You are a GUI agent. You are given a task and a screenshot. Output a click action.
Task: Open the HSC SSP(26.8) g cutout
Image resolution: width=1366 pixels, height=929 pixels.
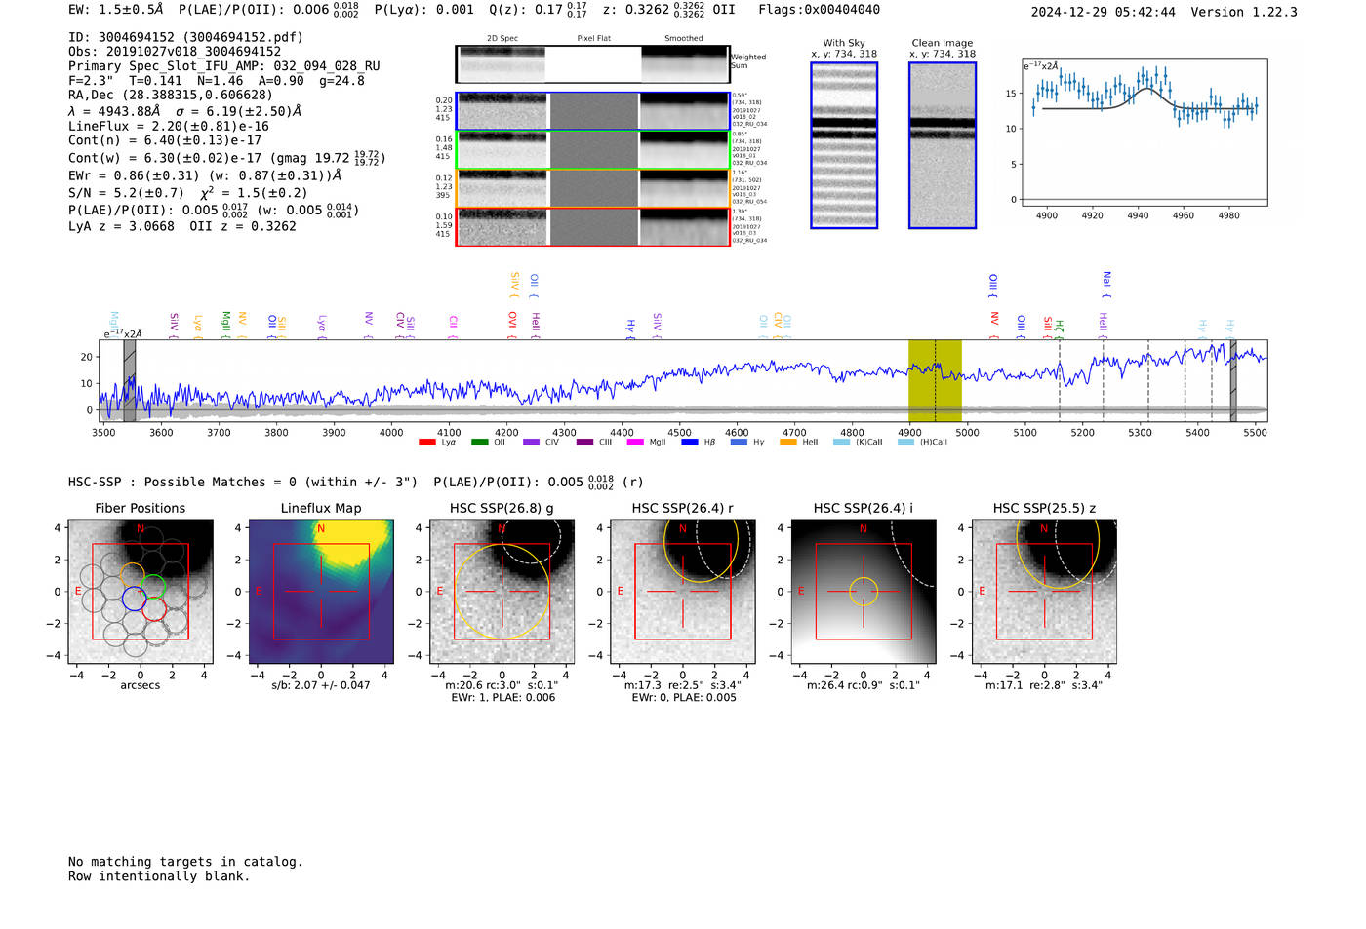[x=502, y=592]
